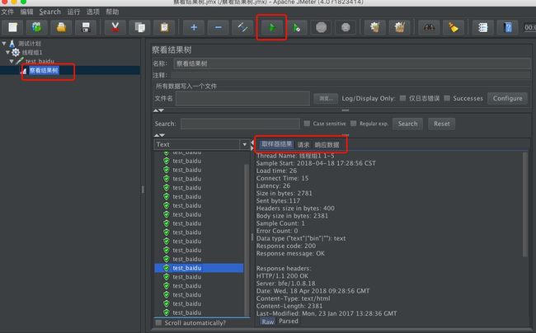536x333 pixels.
Task: Click the 注释 comments input field
Action: [351, 75]
